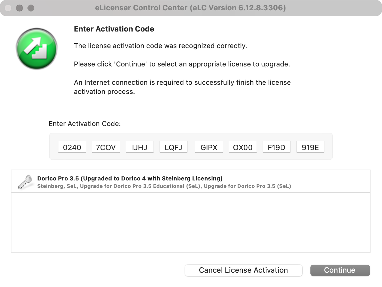Click the F19D activation code field
The height and width of the screenshot is (287, 382).
(277, 147)
